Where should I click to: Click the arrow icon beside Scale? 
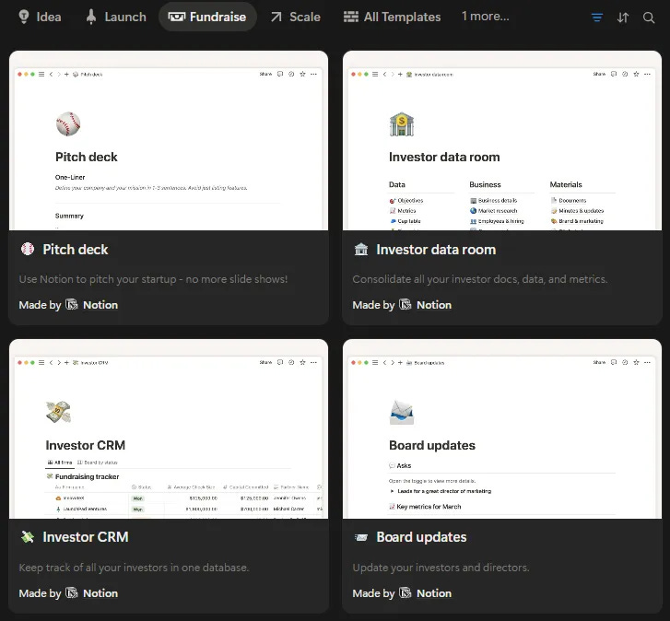tap(276, 17)
